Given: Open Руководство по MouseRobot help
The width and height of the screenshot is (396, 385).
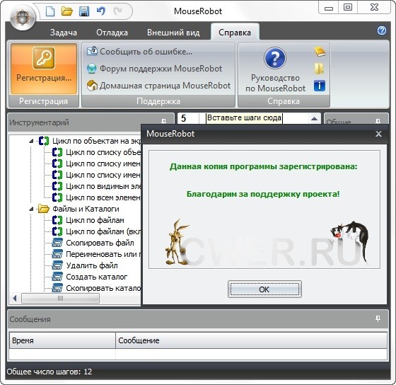Looking at the screenshot, I should (275, 69).
